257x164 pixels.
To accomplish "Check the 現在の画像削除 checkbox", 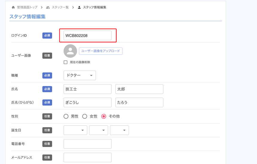I will (65, 62).
